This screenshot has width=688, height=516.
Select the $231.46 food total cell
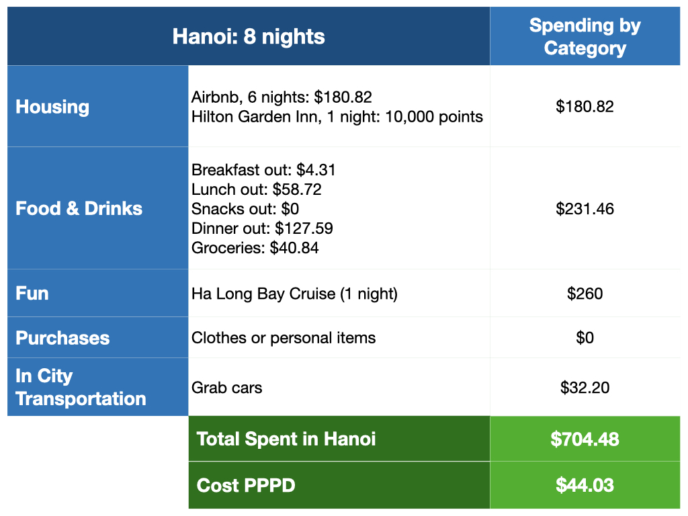tap(585, 208)
